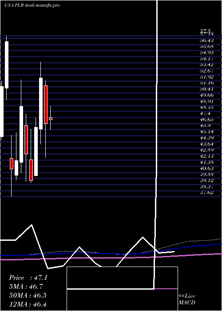Select the 51.16 price axis label
Image resolution: width=222 pixels, height=311 pixels.
point(206,83)
